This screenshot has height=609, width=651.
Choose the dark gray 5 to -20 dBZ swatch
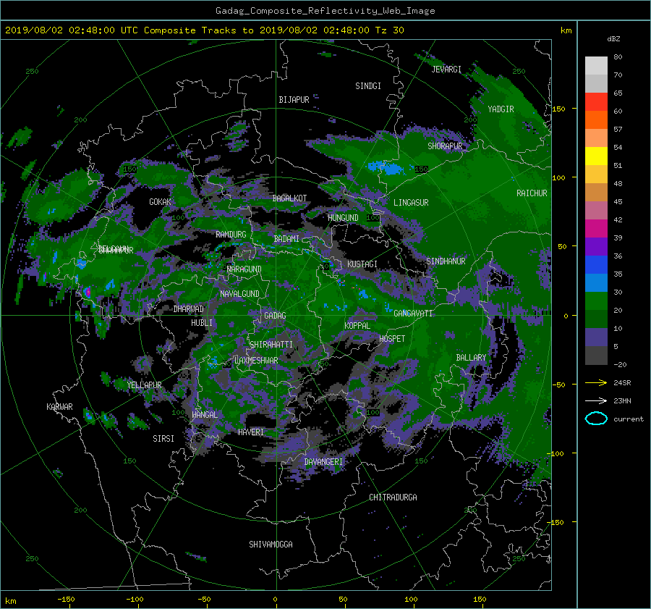coord(596,356)
